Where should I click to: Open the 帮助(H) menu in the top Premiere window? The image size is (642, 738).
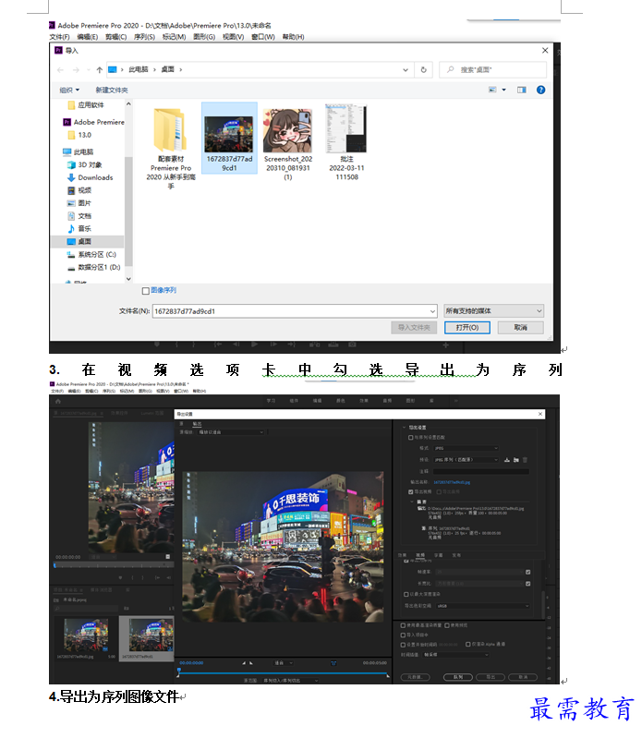click(293, 37)
